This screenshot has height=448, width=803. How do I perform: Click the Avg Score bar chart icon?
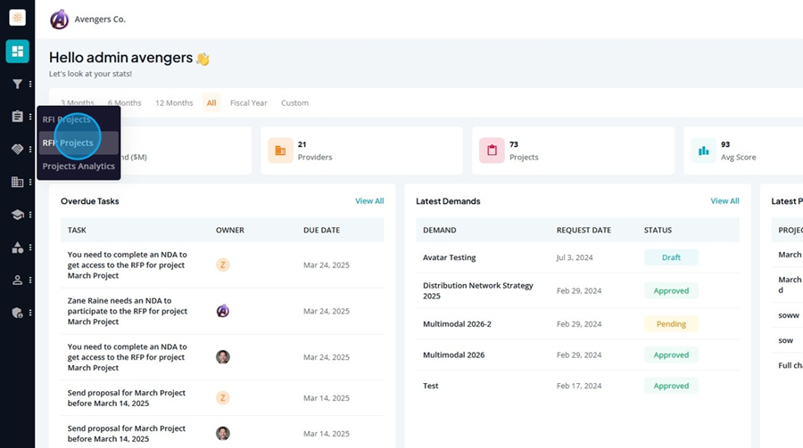pos(704,151)
